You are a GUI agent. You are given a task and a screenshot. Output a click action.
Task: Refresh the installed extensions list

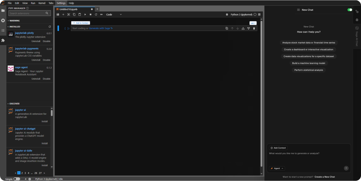coord(50,27)
